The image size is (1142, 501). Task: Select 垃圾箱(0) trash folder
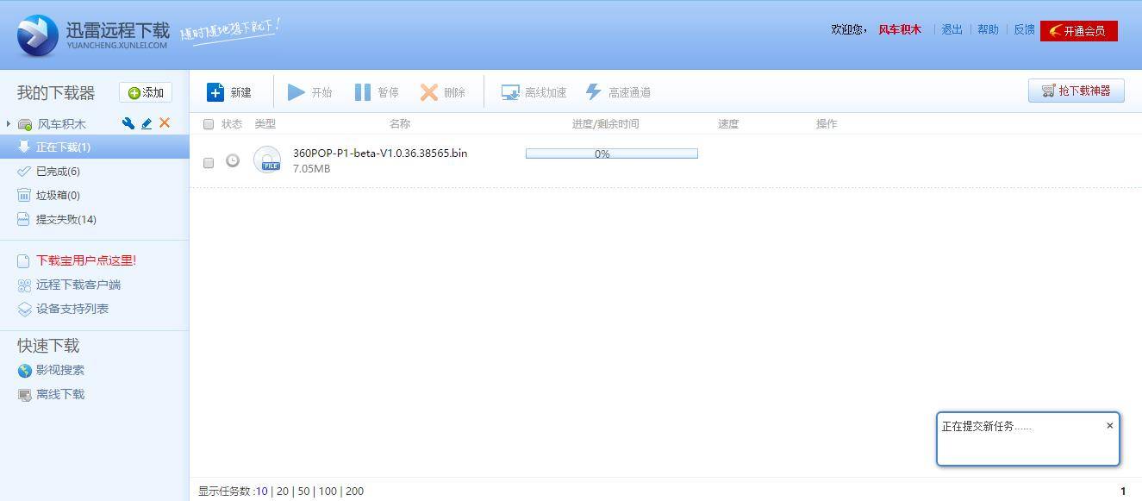click(57, 195)
